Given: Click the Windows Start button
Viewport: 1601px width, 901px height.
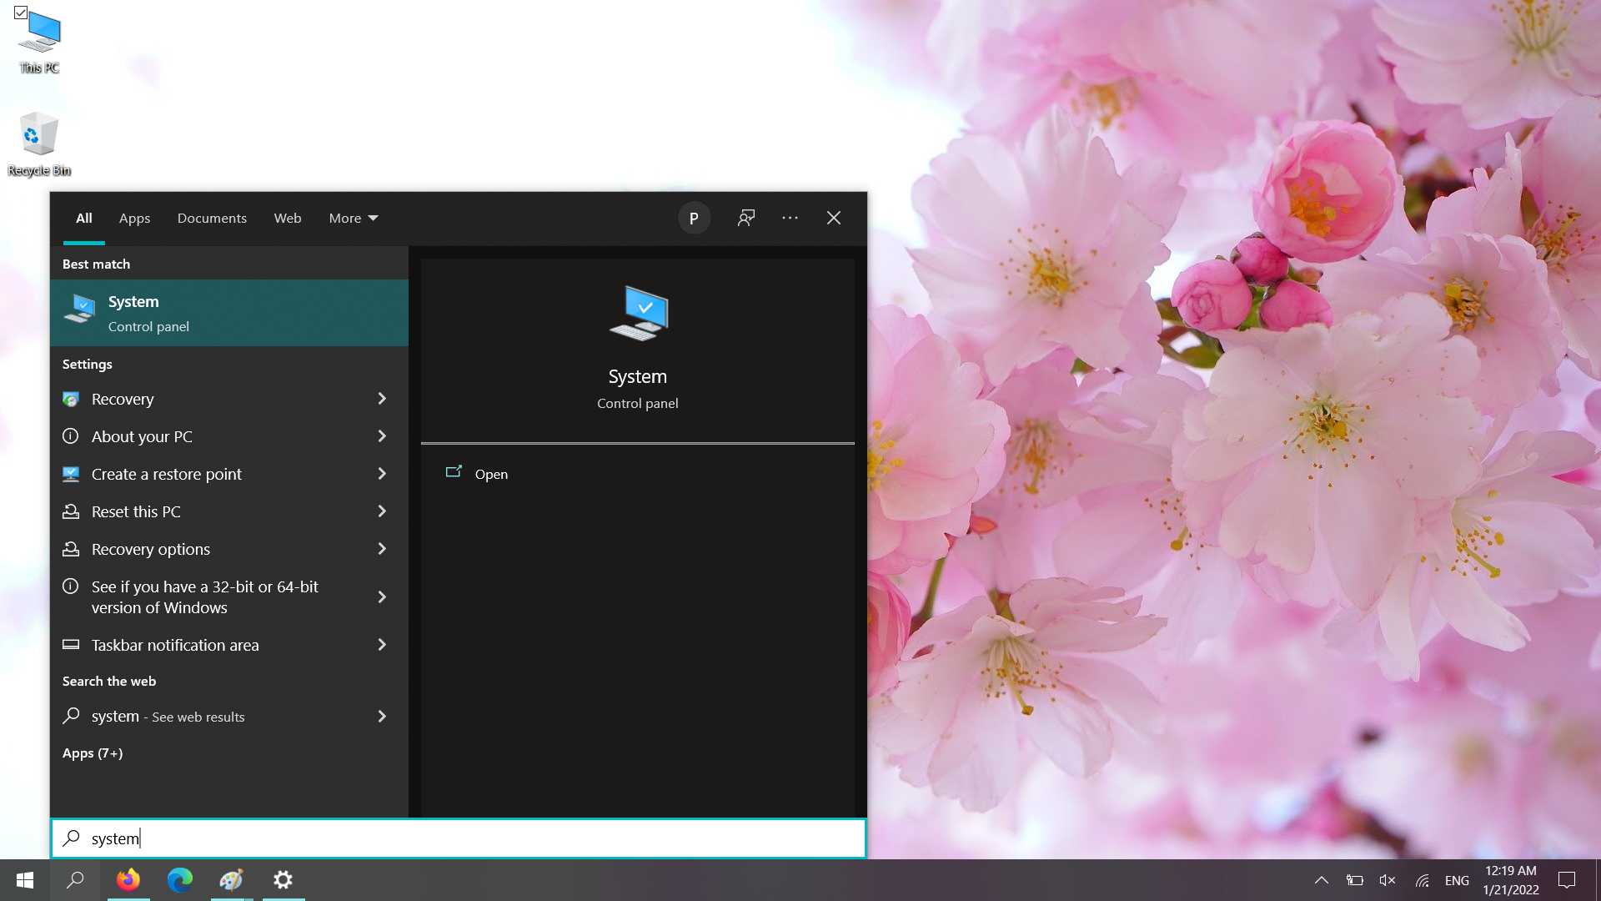Looking at the screenshot, I should [x=25, y=880].
